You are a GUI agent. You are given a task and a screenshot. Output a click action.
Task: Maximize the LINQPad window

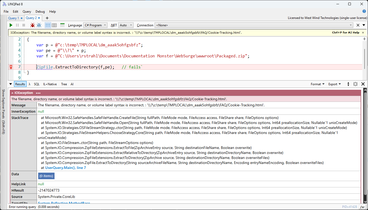point(350,4)
